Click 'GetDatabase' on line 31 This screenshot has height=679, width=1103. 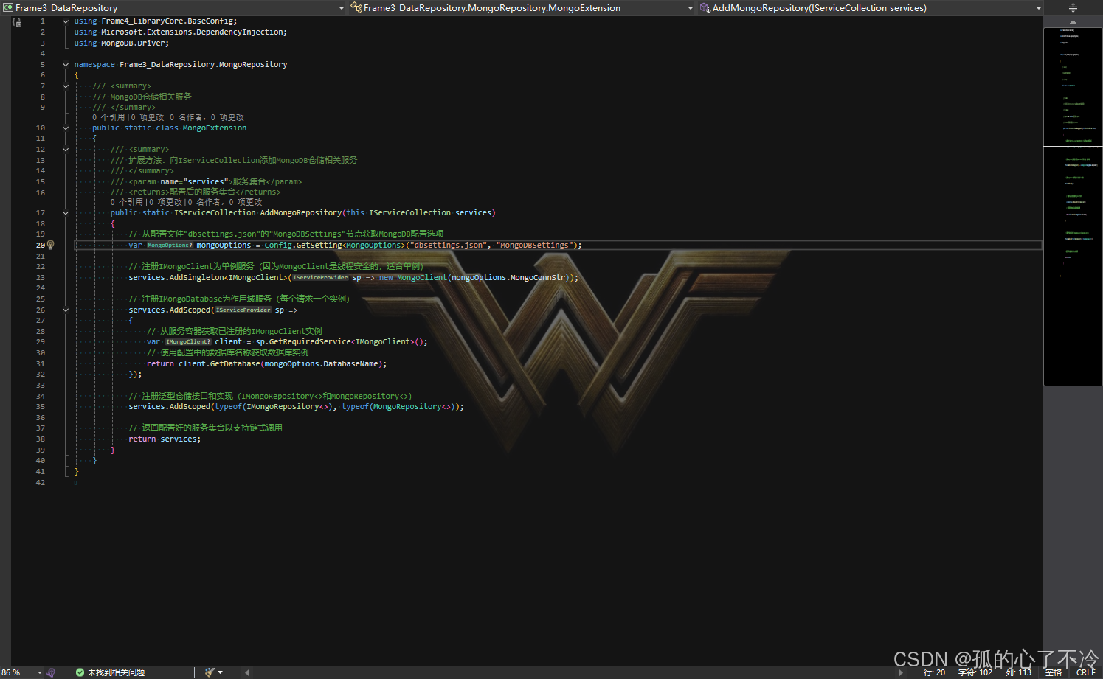click(x=235, y=364)
